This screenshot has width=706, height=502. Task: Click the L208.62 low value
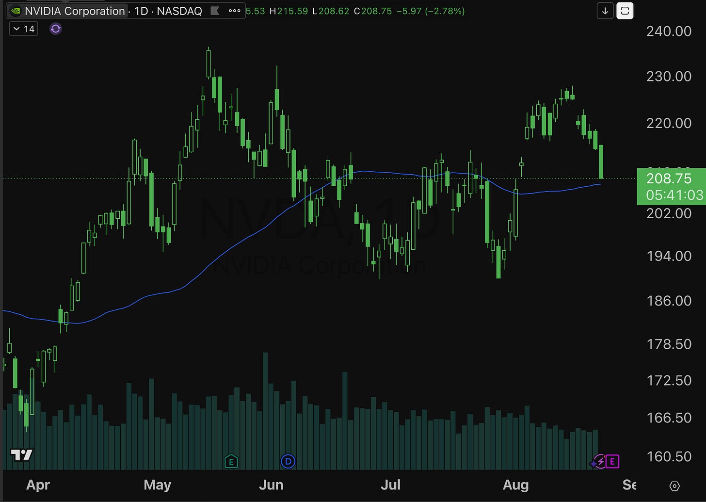[331, 11]
